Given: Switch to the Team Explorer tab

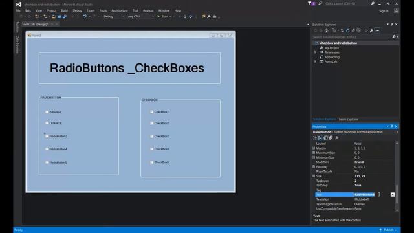Looking at the screenshot, I should tap(348, 119).
